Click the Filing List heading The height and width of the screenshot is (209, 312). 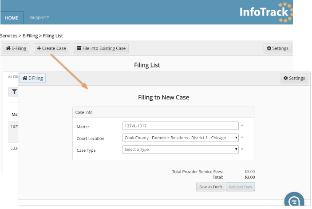[x=147, y=65]
